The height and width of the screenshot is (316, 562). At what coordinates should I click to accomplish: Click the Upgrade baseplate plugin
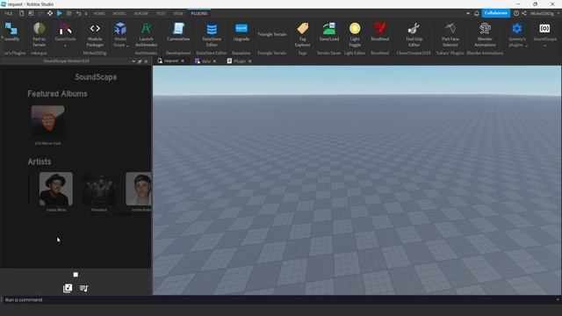[241, 32]
